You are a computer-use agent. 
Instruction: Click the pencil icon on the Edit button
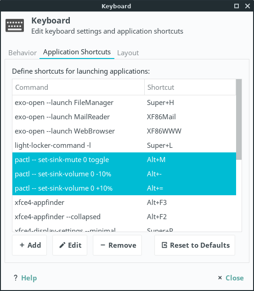pyautogui.click(x=62, y=245)
